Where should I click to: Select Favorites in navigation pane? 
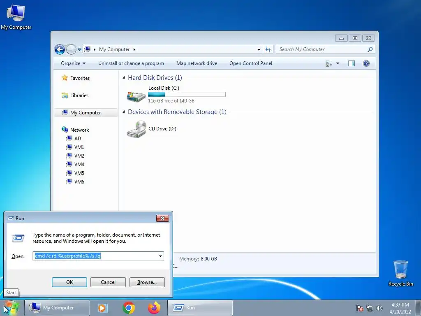80,78
